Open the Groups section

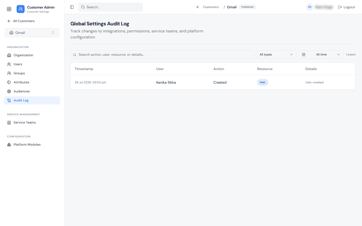[x=32, y=73]
